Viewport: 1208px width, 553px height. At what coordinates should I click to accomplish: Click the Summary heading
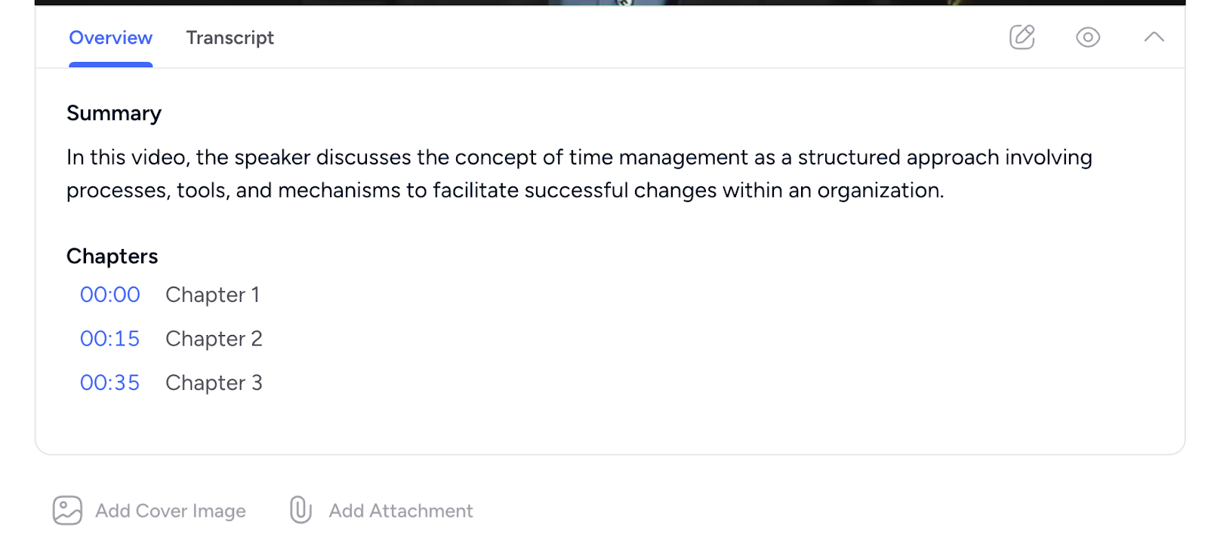(x=114, y=113)
